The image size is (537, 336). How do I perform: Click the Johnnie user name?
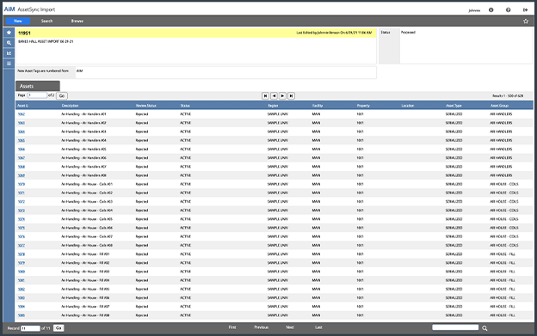474,10
